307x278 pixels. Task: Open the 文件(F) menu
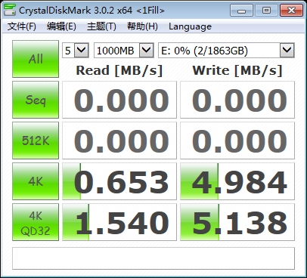(21, 26)
